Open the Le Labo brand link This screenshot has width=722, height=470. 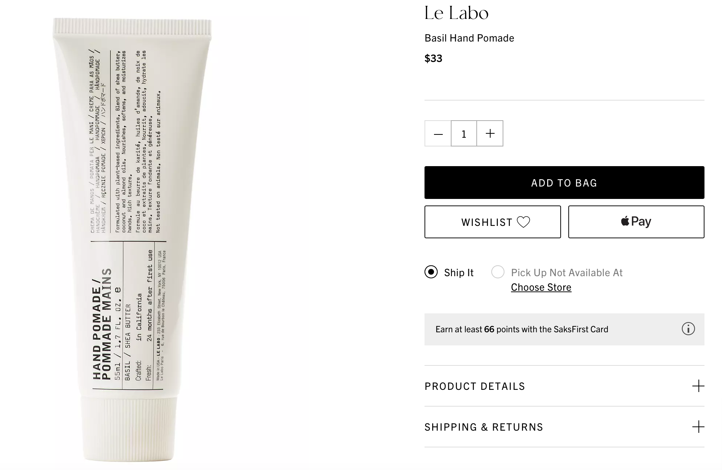(456, 13)
